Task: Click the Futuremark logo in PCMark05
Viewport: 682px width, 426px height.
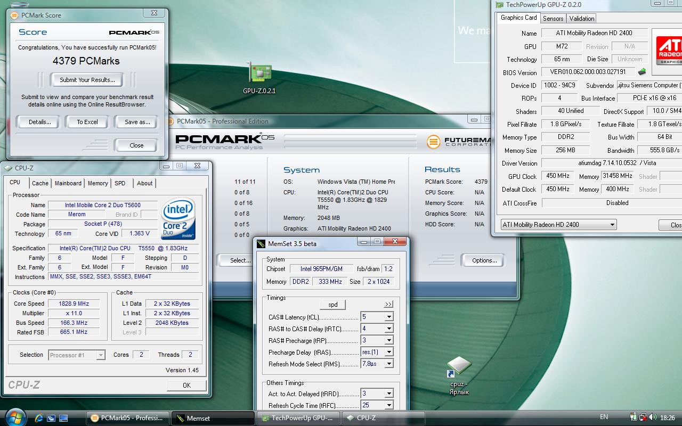Action: 458,142
